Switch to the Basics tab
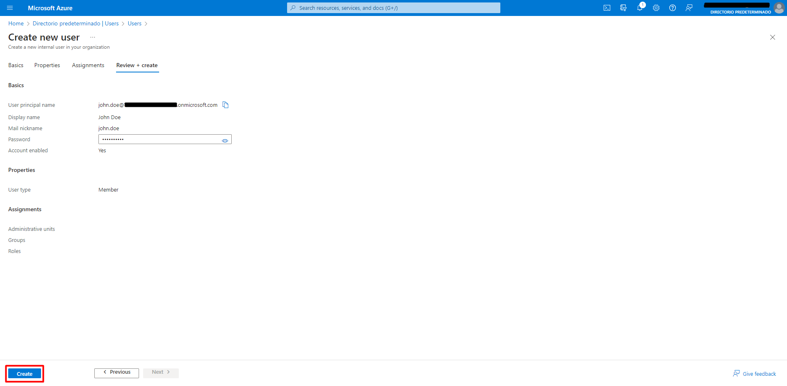Image resolution: width=787 pixels, height=386 pixels. pyautogui.click(x=16, y=65)
